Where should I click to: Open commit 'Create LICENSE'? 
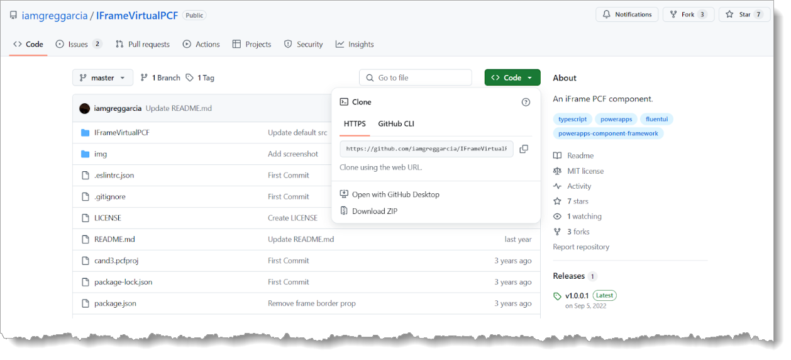pos(292,218)
